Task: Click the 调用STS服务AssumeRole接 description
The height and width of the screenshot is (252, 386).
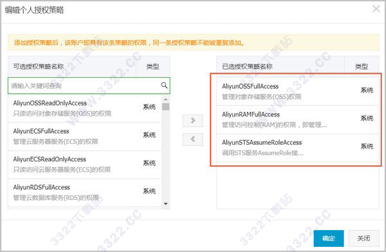Action: coord(262,153)
